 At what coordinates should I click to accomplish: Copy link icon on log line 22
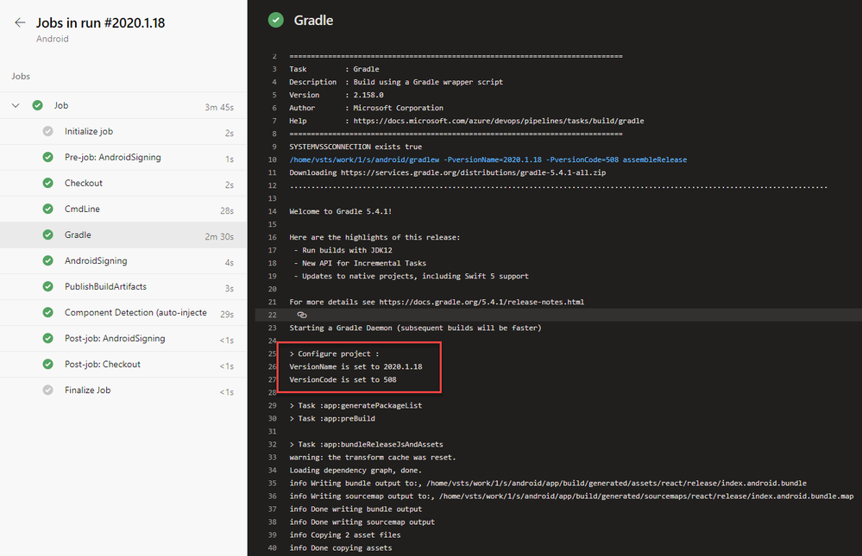point(302,315)
